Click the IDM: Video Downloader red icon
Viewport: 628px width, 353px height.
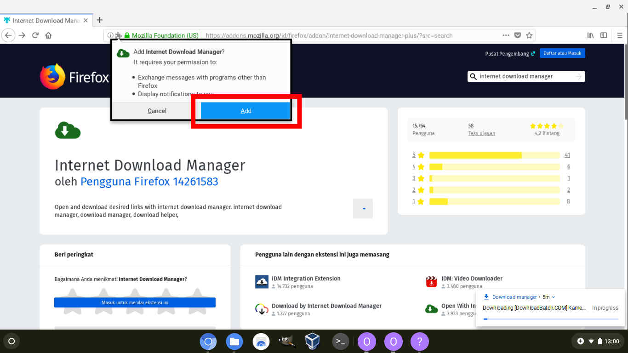pos(431,281)
